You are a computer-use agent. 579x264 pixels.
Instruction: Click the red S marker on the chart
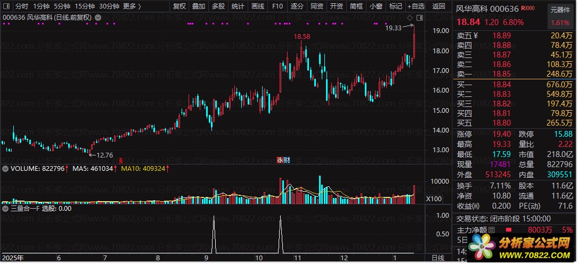121,160
